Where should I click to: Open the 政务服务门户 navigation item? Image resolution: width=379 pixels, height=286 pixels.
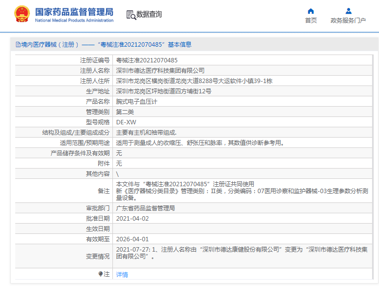click(x=348, y=21)
